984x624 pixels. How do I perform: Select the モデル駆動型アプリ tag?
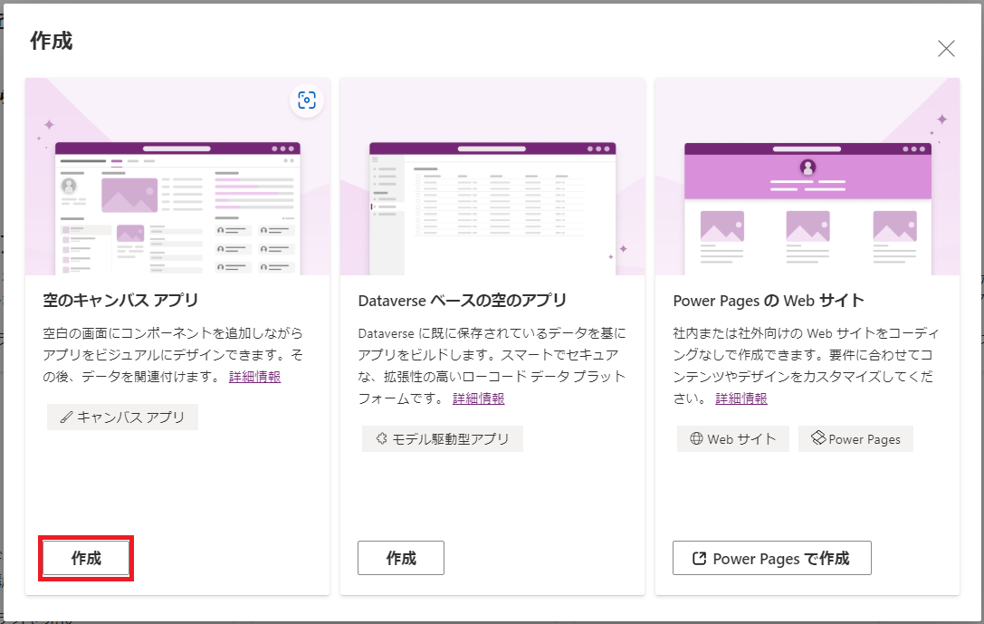(443, 439)
